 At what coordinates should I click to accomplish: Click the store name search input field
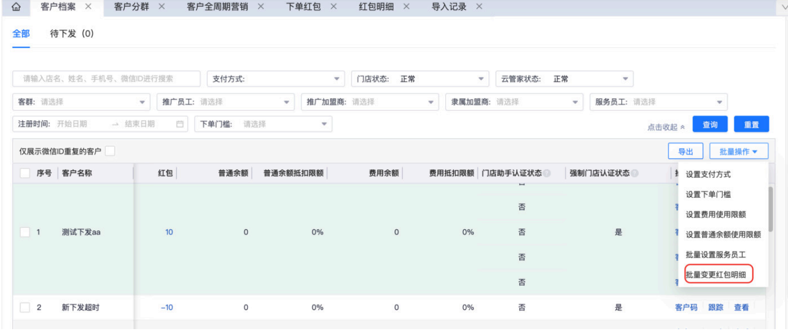[106, 79]
